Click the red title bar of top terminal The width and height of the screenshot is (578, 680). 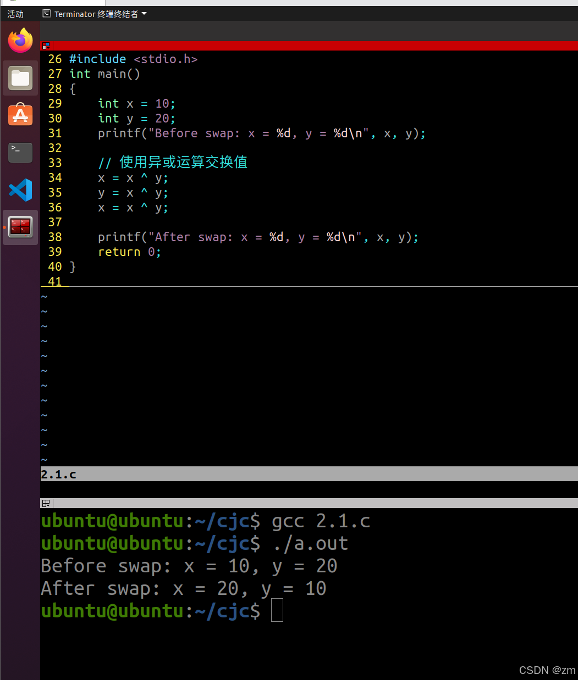point(309,46)
